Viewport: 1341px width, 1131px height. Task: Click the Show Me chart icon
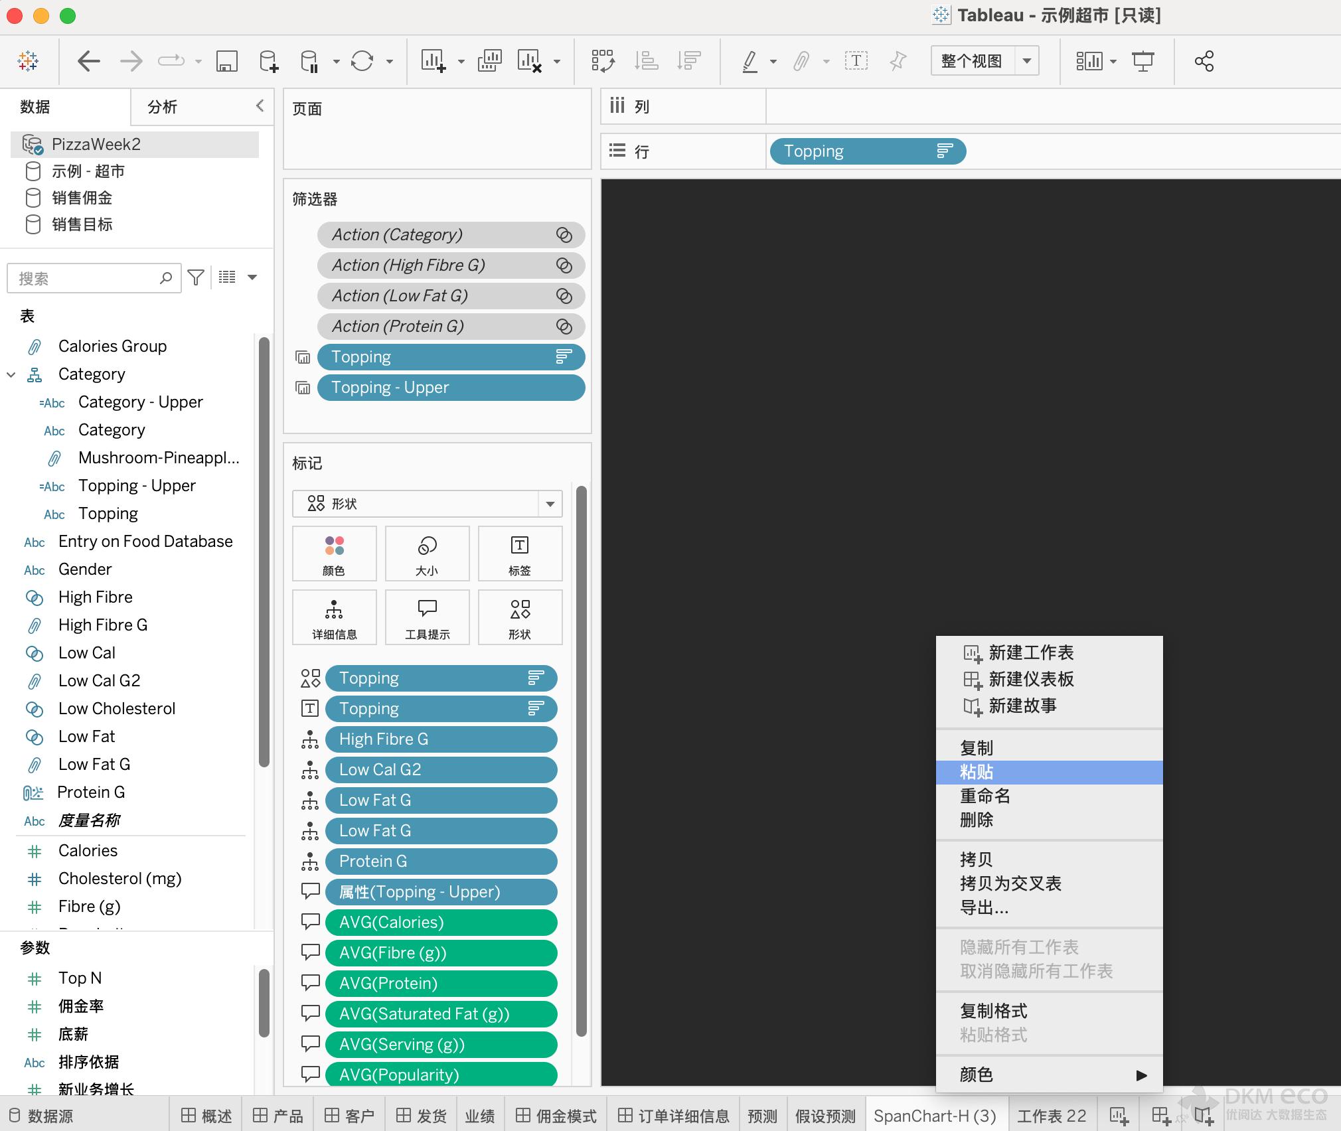[1089, 61]
